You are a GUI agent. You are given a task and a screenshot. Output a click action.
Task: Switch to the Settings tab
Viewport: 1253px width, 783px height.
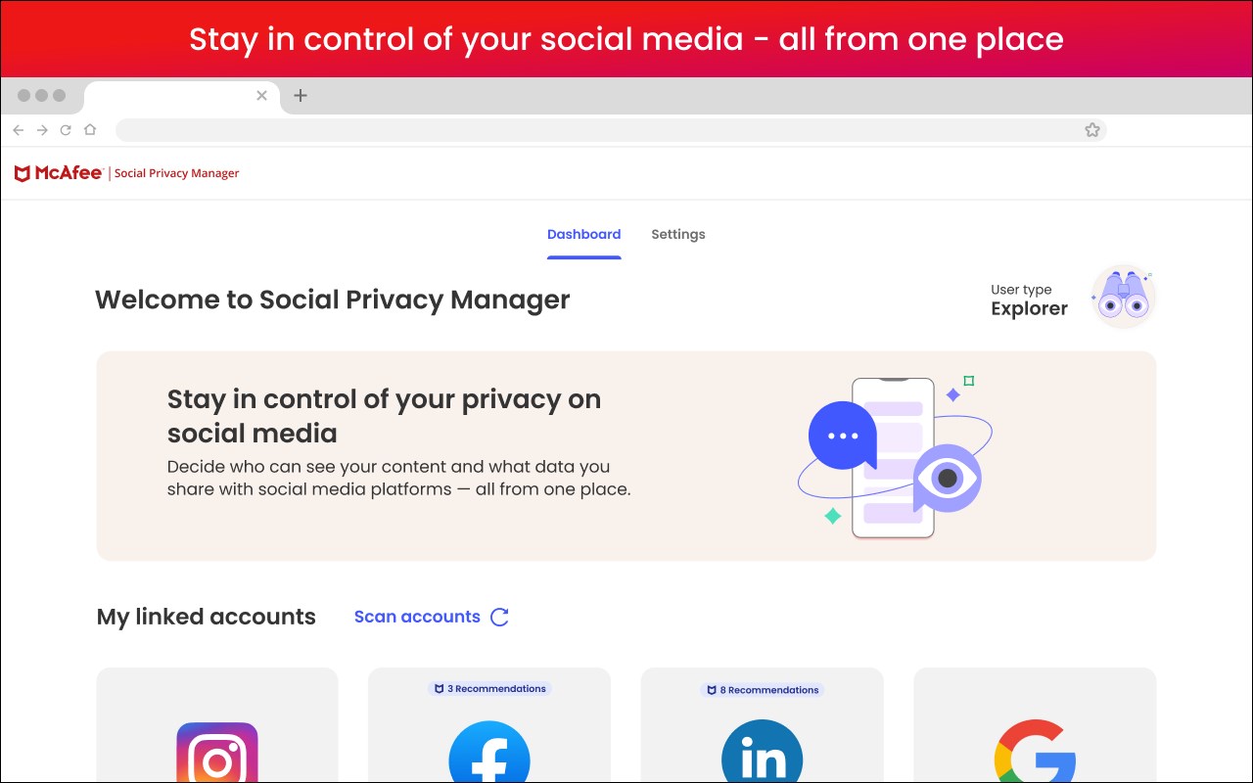click(677, 235)
